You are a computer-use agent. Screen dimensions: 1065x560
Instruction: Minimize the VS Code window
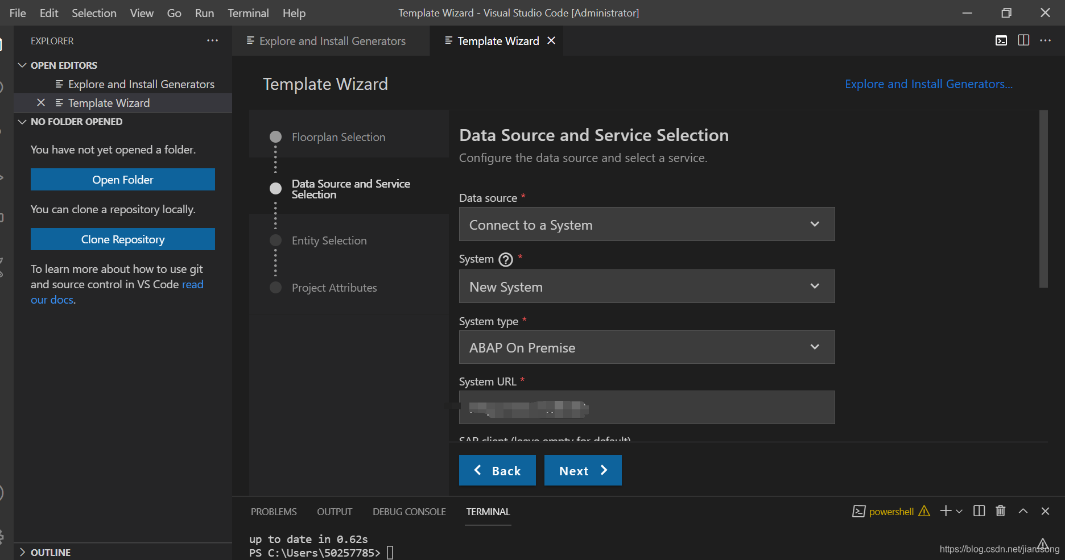(967, 13)
